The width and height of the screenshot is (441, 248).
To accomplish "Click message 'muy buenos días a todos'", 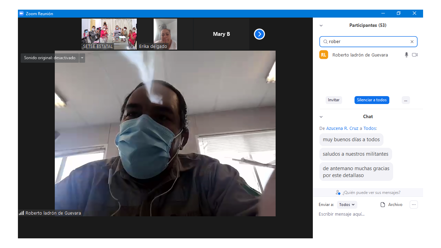I will (x=351, y=139).
